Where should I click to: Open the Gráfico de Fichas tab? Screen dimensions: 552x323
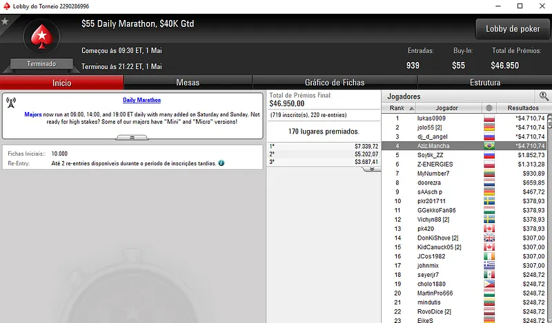pos(335,83)
